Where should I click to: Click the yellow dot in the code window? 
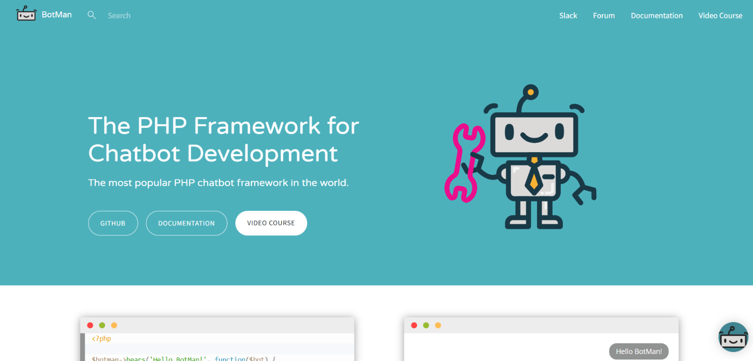[114, 325]
